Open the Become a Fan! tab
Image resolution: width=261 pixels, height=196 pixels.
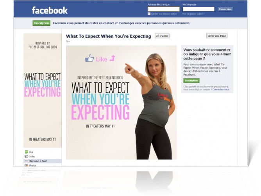[43, 161]
